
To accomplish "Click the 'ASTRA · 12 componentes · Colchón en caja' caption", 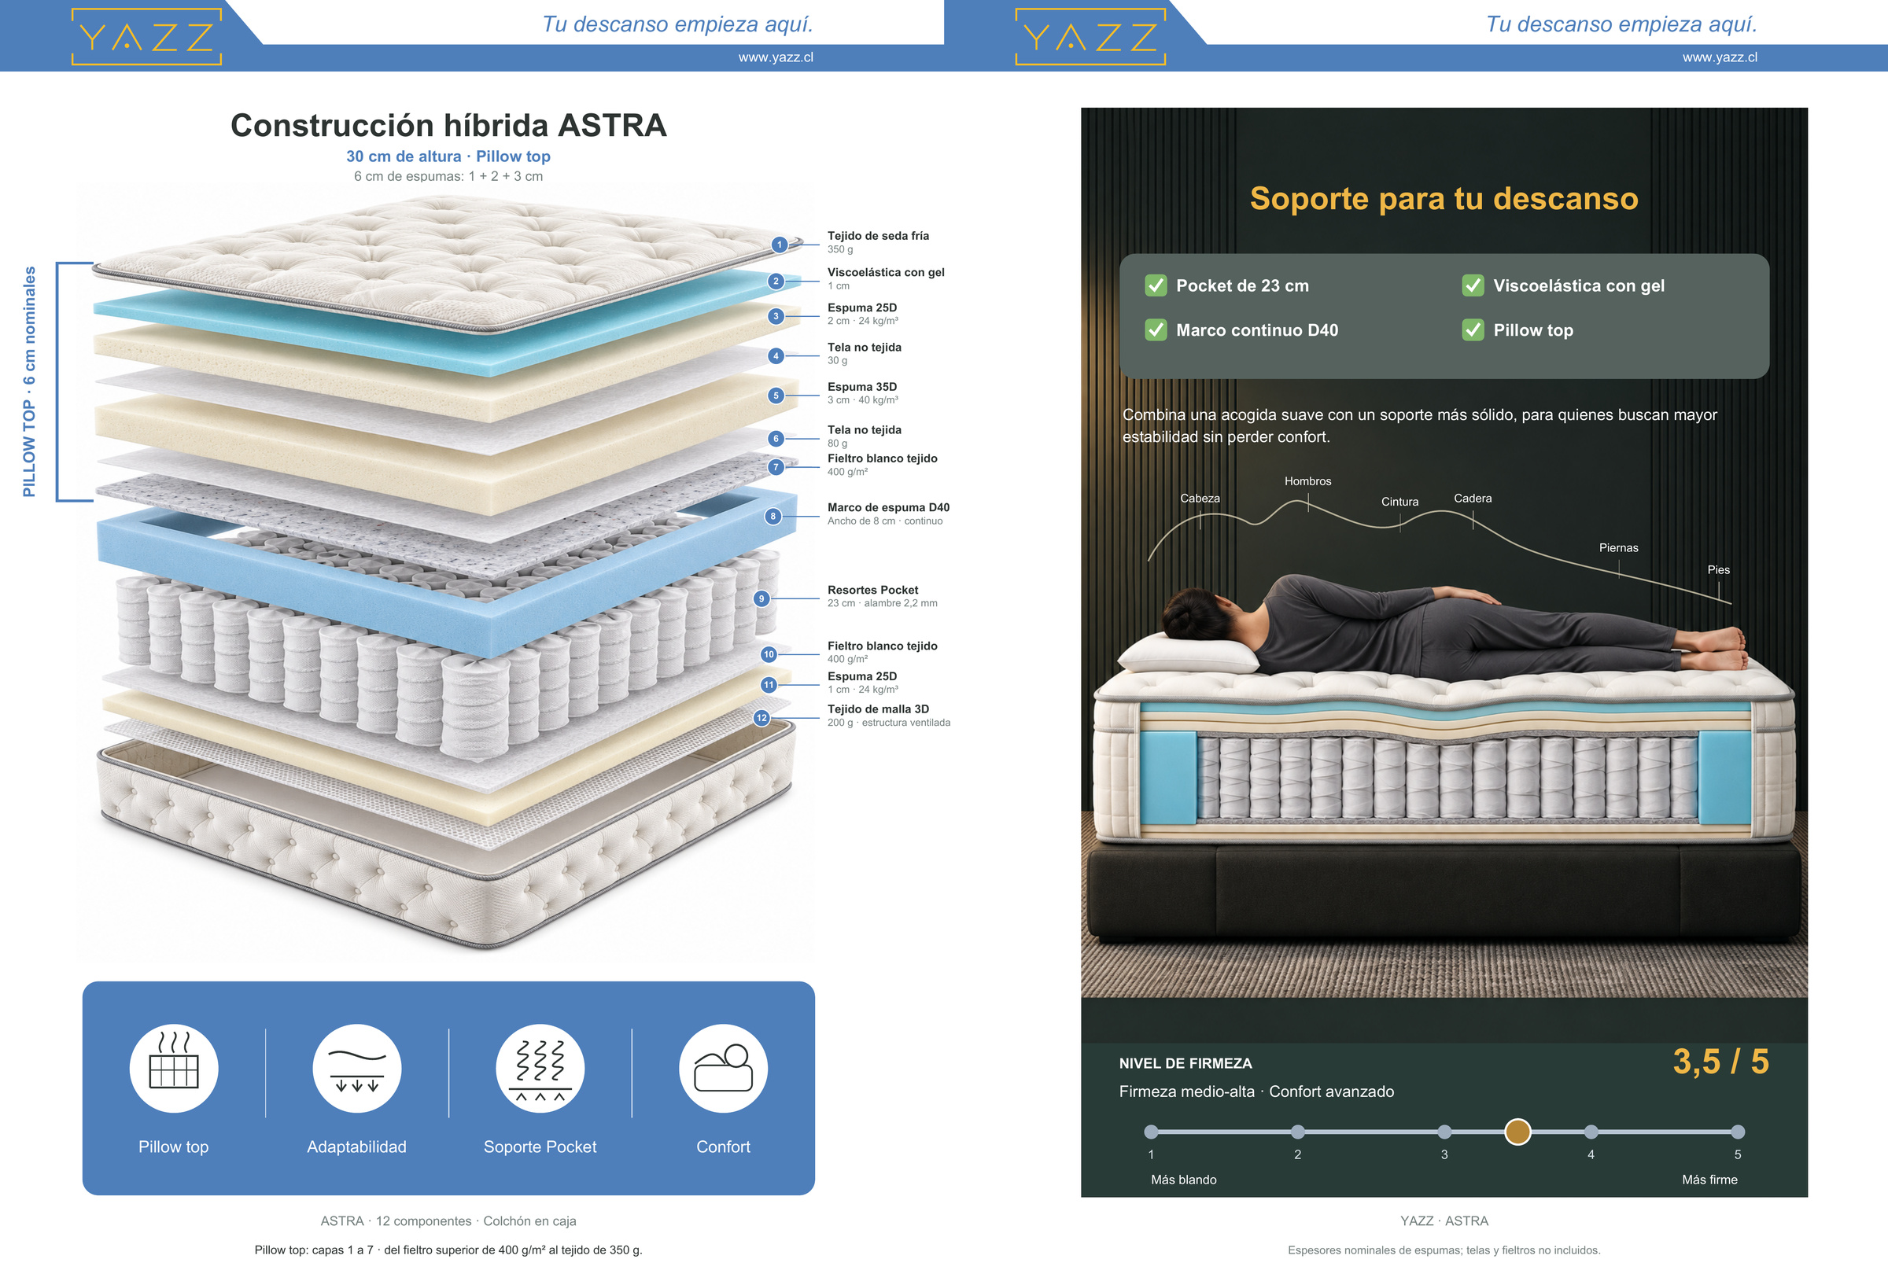I will point(448,1221).
